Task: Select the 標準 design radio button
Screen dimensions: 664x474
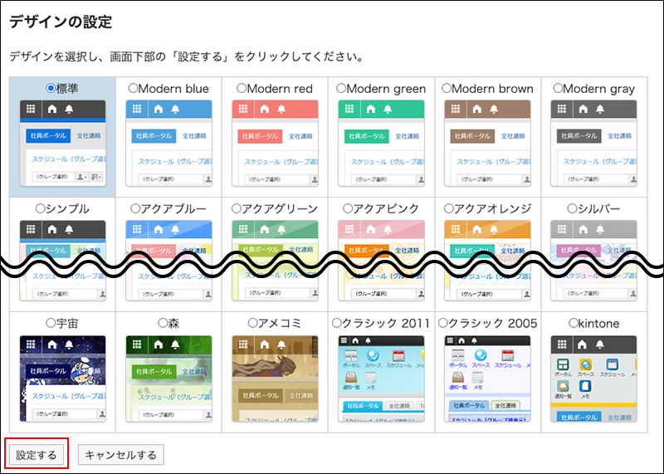Action: tap(51, 88)
